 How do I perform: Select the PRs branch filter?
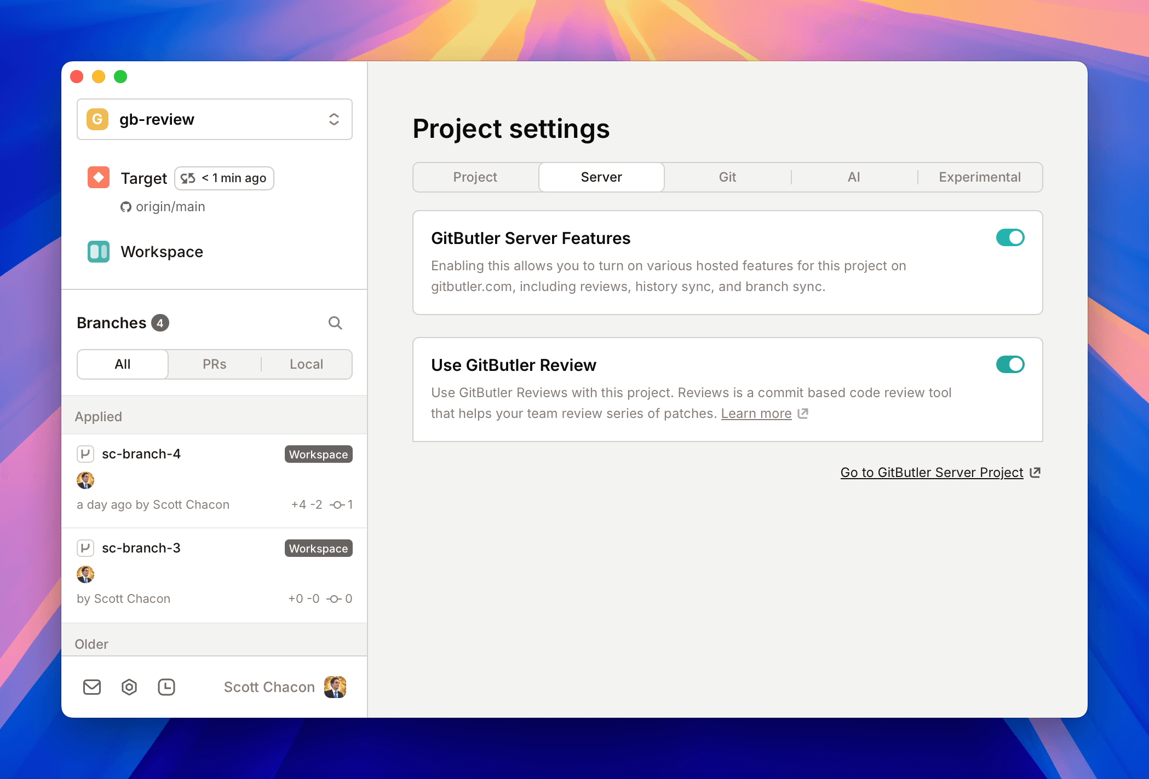214,364
